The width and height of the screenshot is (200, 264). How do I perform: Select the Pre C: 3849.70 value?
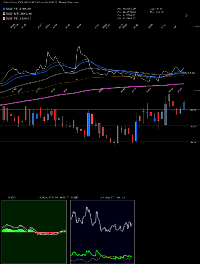coord(126,18)
